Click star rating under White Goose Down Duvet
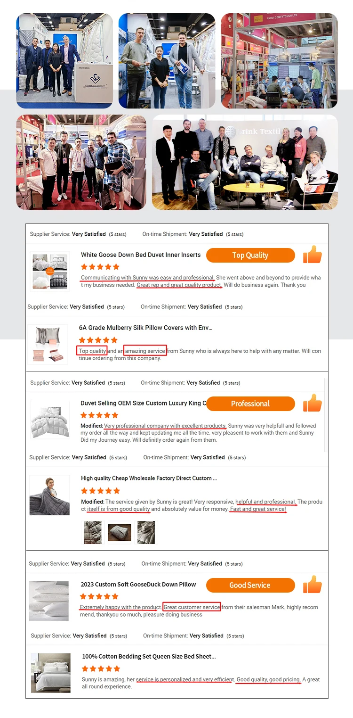This screenshot has width=353, height=718. [100, 267]
